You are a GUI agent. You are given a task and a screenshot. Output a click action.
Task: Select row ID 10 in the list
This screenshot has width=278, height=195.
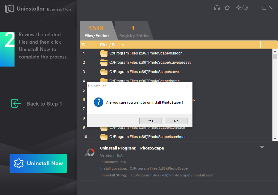[x=85, y=137]
